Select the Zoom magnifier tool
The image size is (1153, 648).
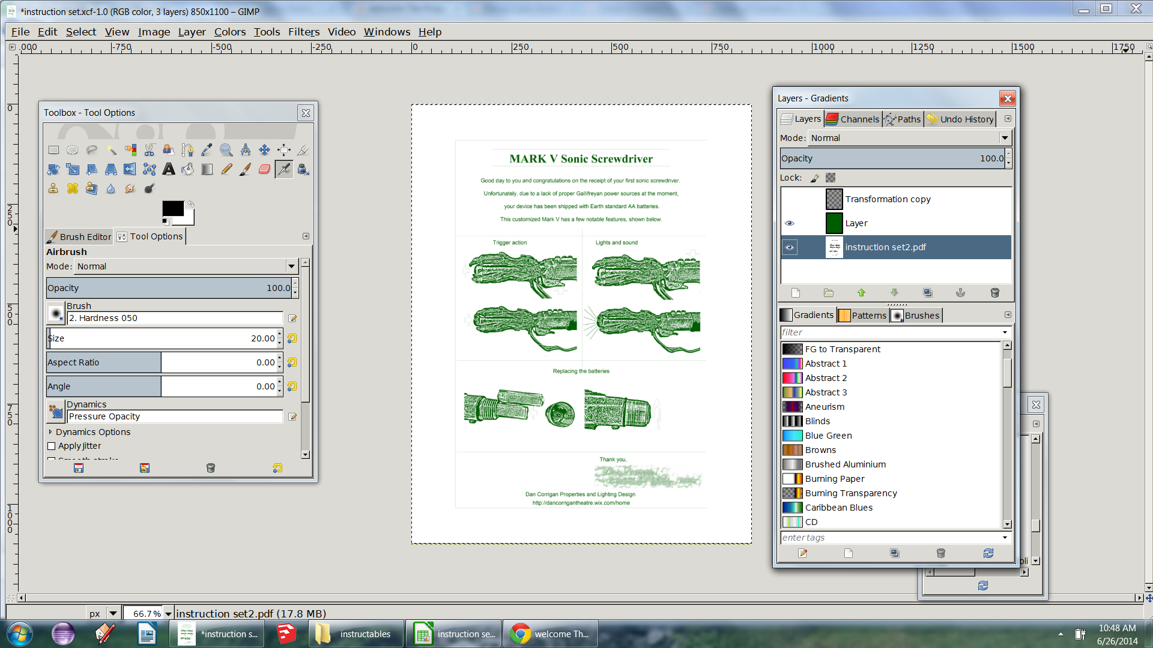[226, 150]
